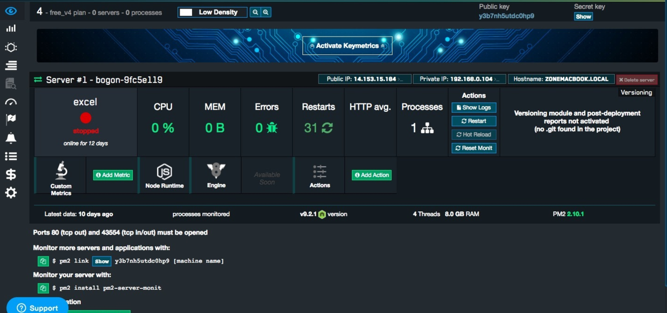Image resolution: width=667 pixels, height=313 pixels.
Task: Open the dollar billing sidebar icon
Action: tap(11, 174)
